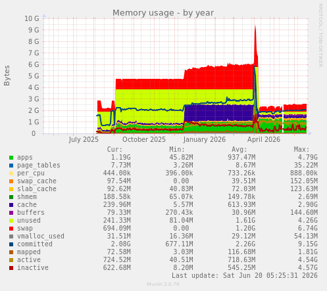This screenshot has height=291, width=327.
Task: Click unused average value 1.61G
Action: pyautogui.click(x=245, y=221)
